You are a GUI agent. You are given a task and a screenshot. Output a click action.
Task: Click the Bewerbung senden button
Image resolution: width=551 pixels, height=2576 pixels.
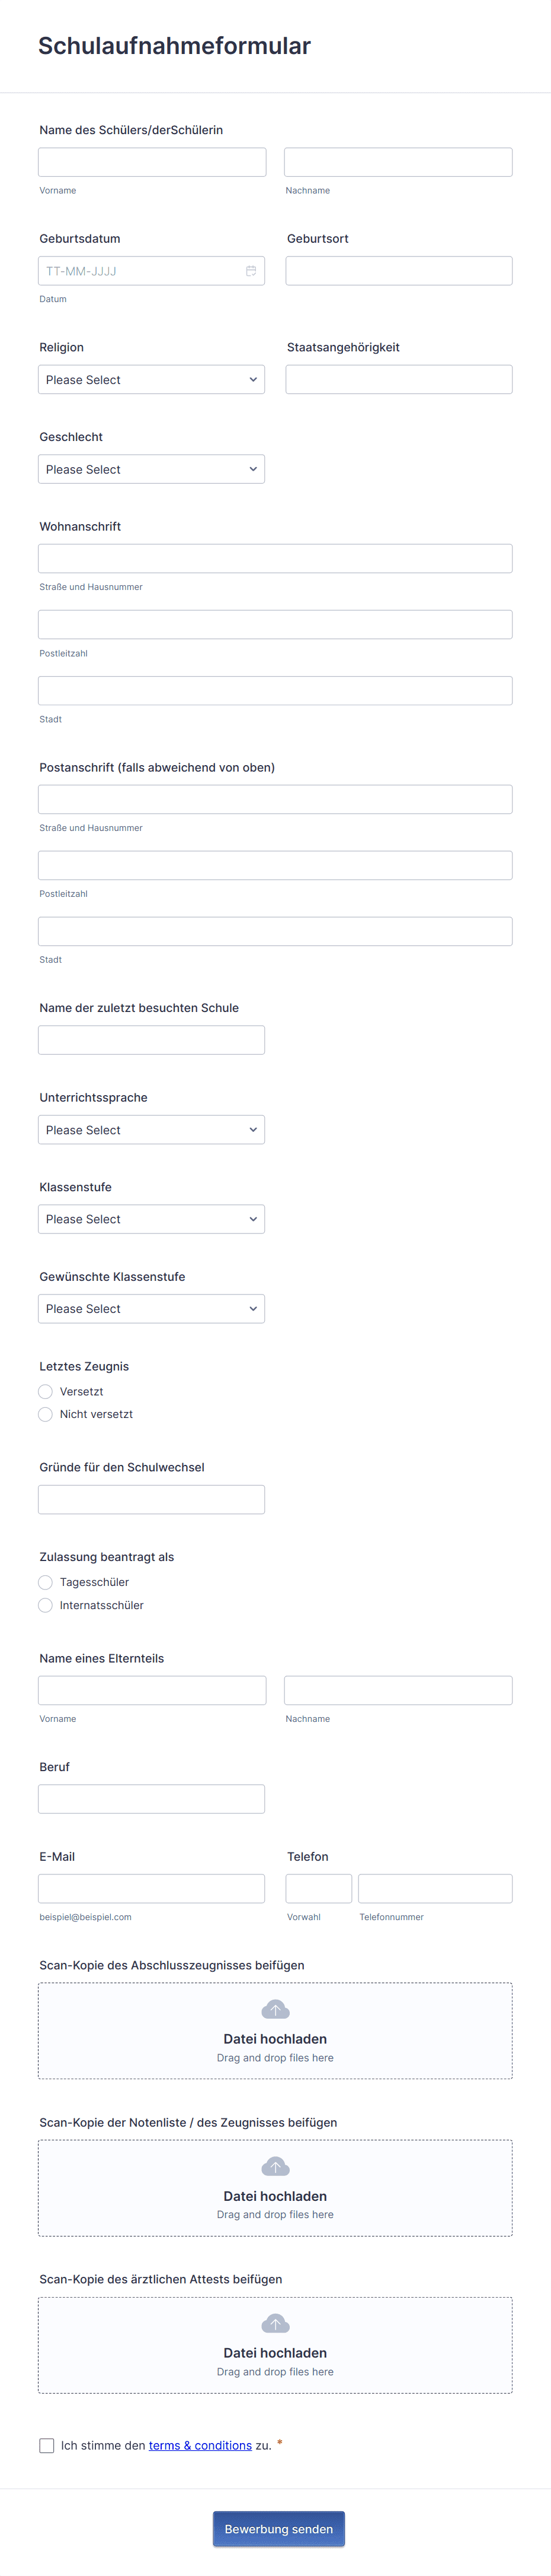coord(278,2529)
